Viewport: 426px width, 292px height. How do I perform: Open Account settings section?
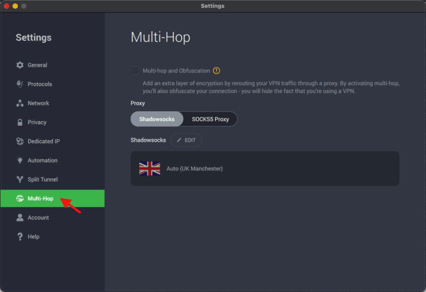click(x=52, y=217)
